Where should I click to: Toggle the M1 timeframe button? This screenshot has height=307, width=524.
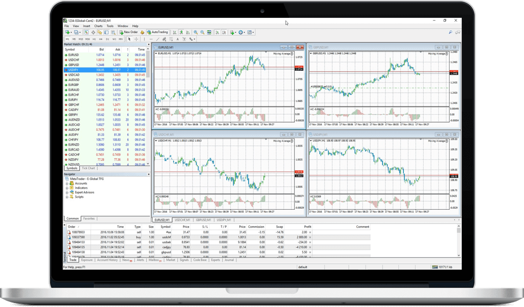click(67, 39)
